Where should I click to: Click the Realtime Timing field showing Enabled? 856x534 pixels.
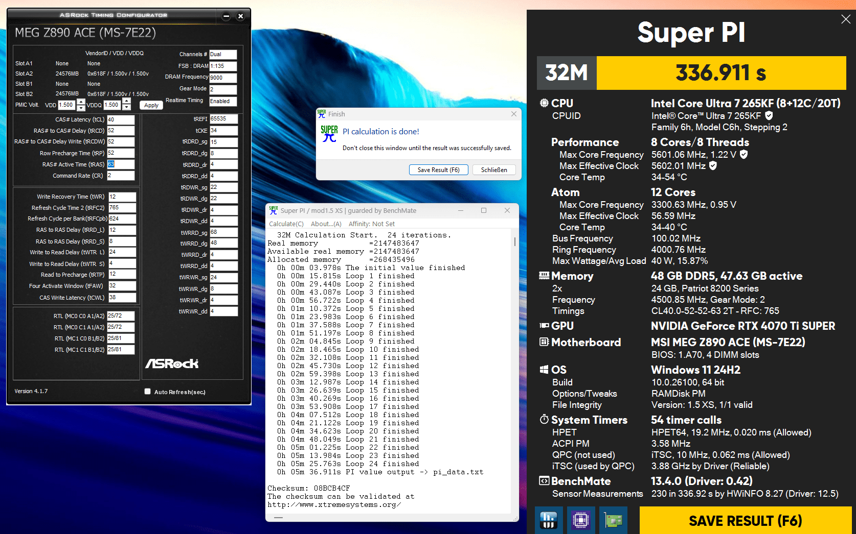tap(223, 101)
